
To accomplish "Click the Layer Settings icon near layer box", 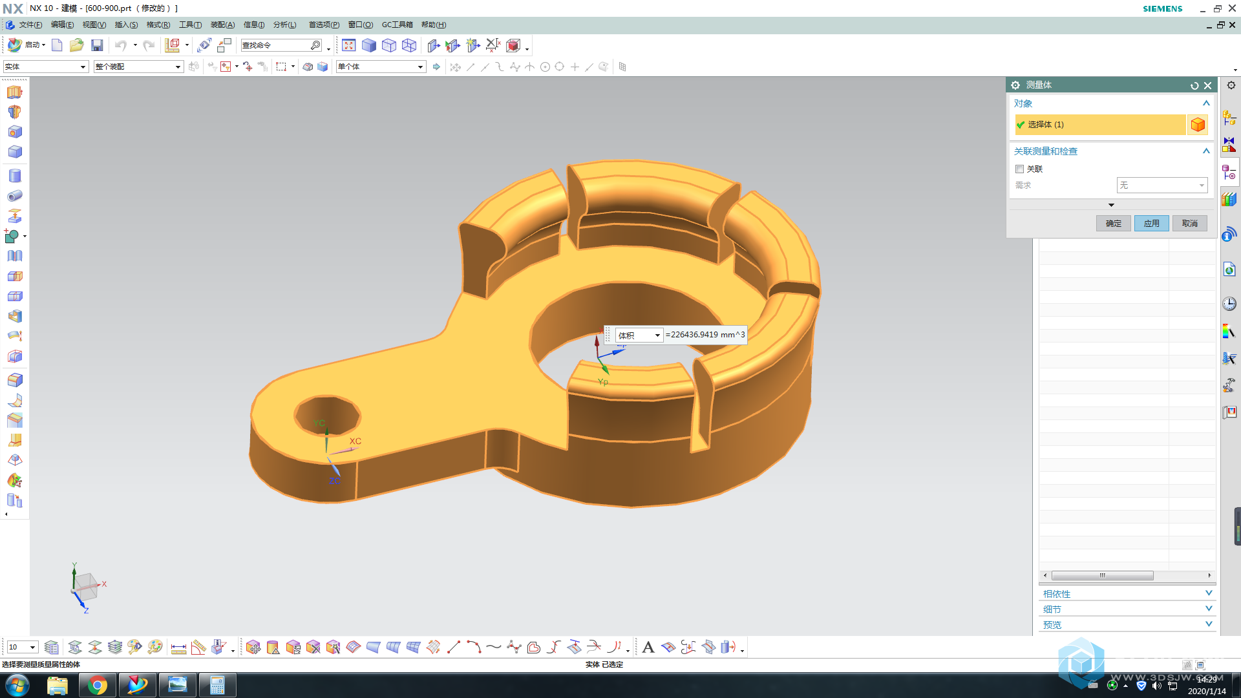I will [52, 648].
